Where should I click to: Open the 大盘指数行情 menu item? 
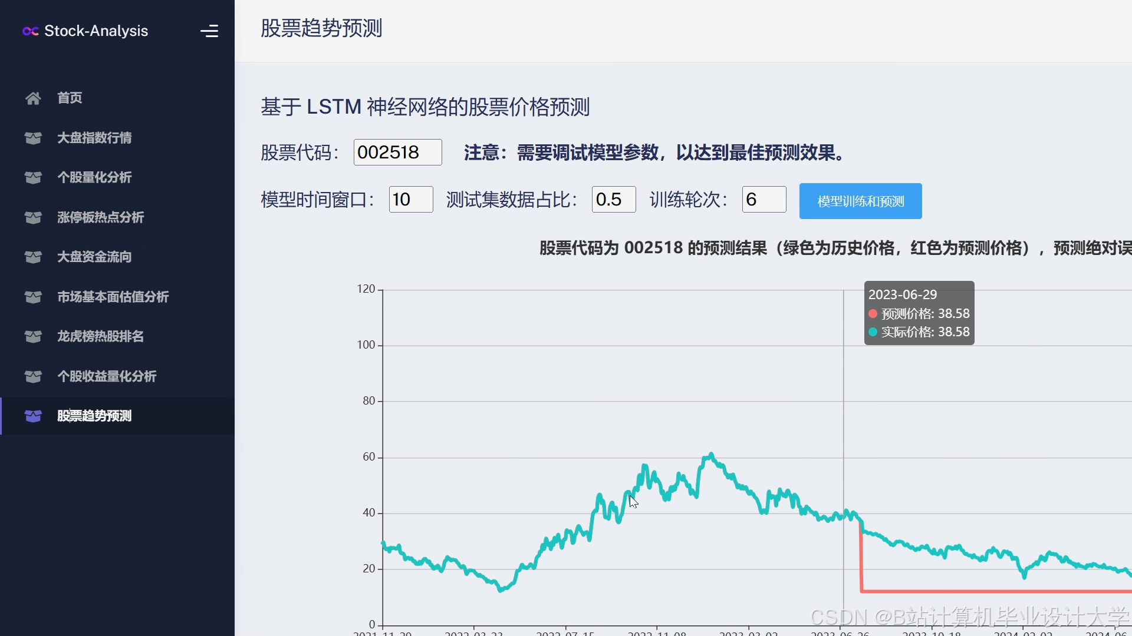[94, 138]
